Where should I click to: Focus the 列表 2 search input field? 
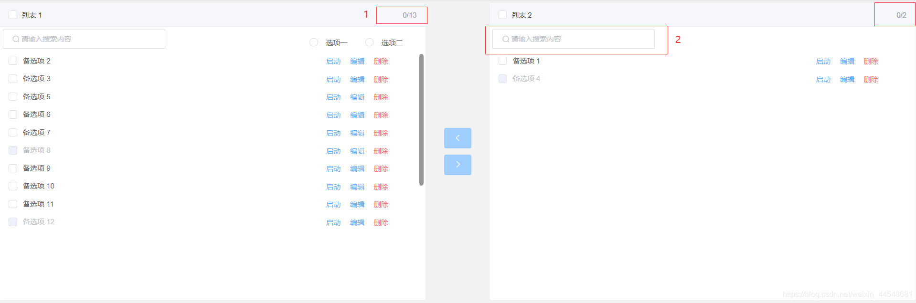coord(574,39)
